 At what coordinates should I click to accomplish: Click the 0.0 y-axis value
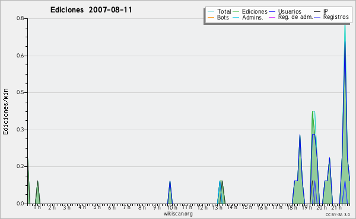[x=20, y=204]
